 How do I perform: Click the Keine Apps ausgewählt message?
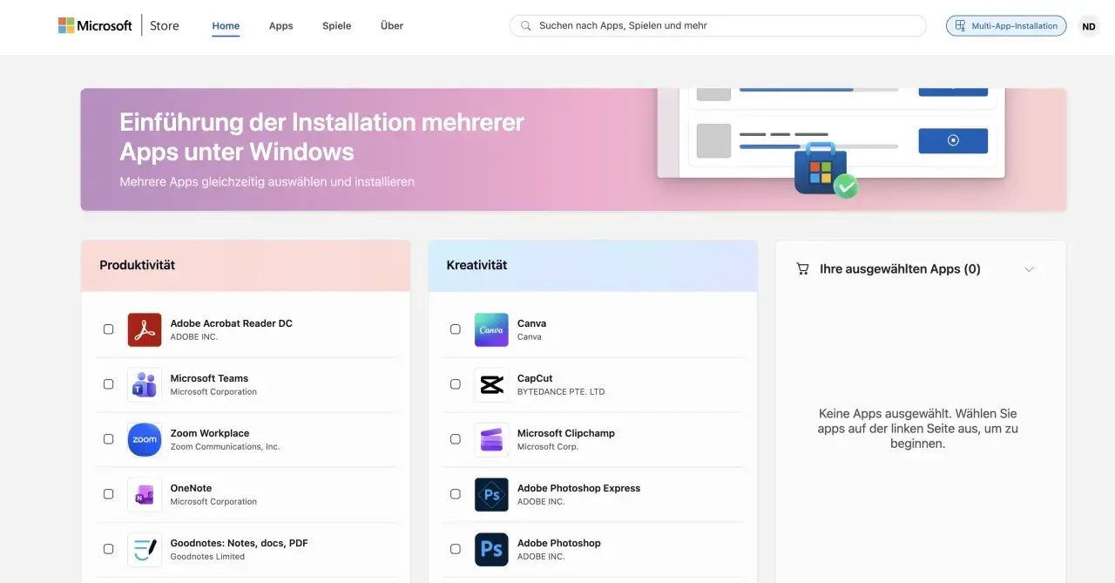pyautogui.click(x=918, y=429)
